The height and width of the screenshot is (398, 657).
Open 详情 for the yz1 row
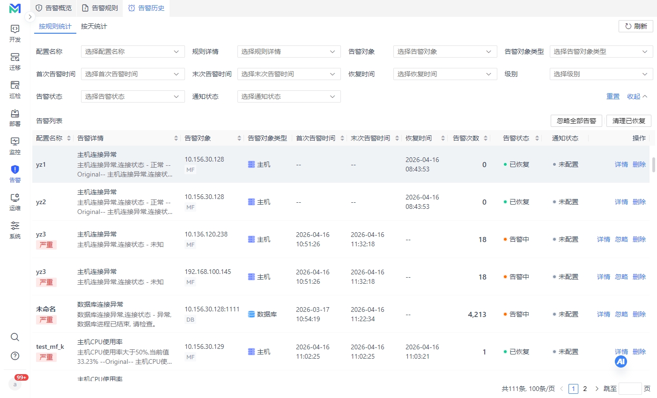click(x=621, y=164)
